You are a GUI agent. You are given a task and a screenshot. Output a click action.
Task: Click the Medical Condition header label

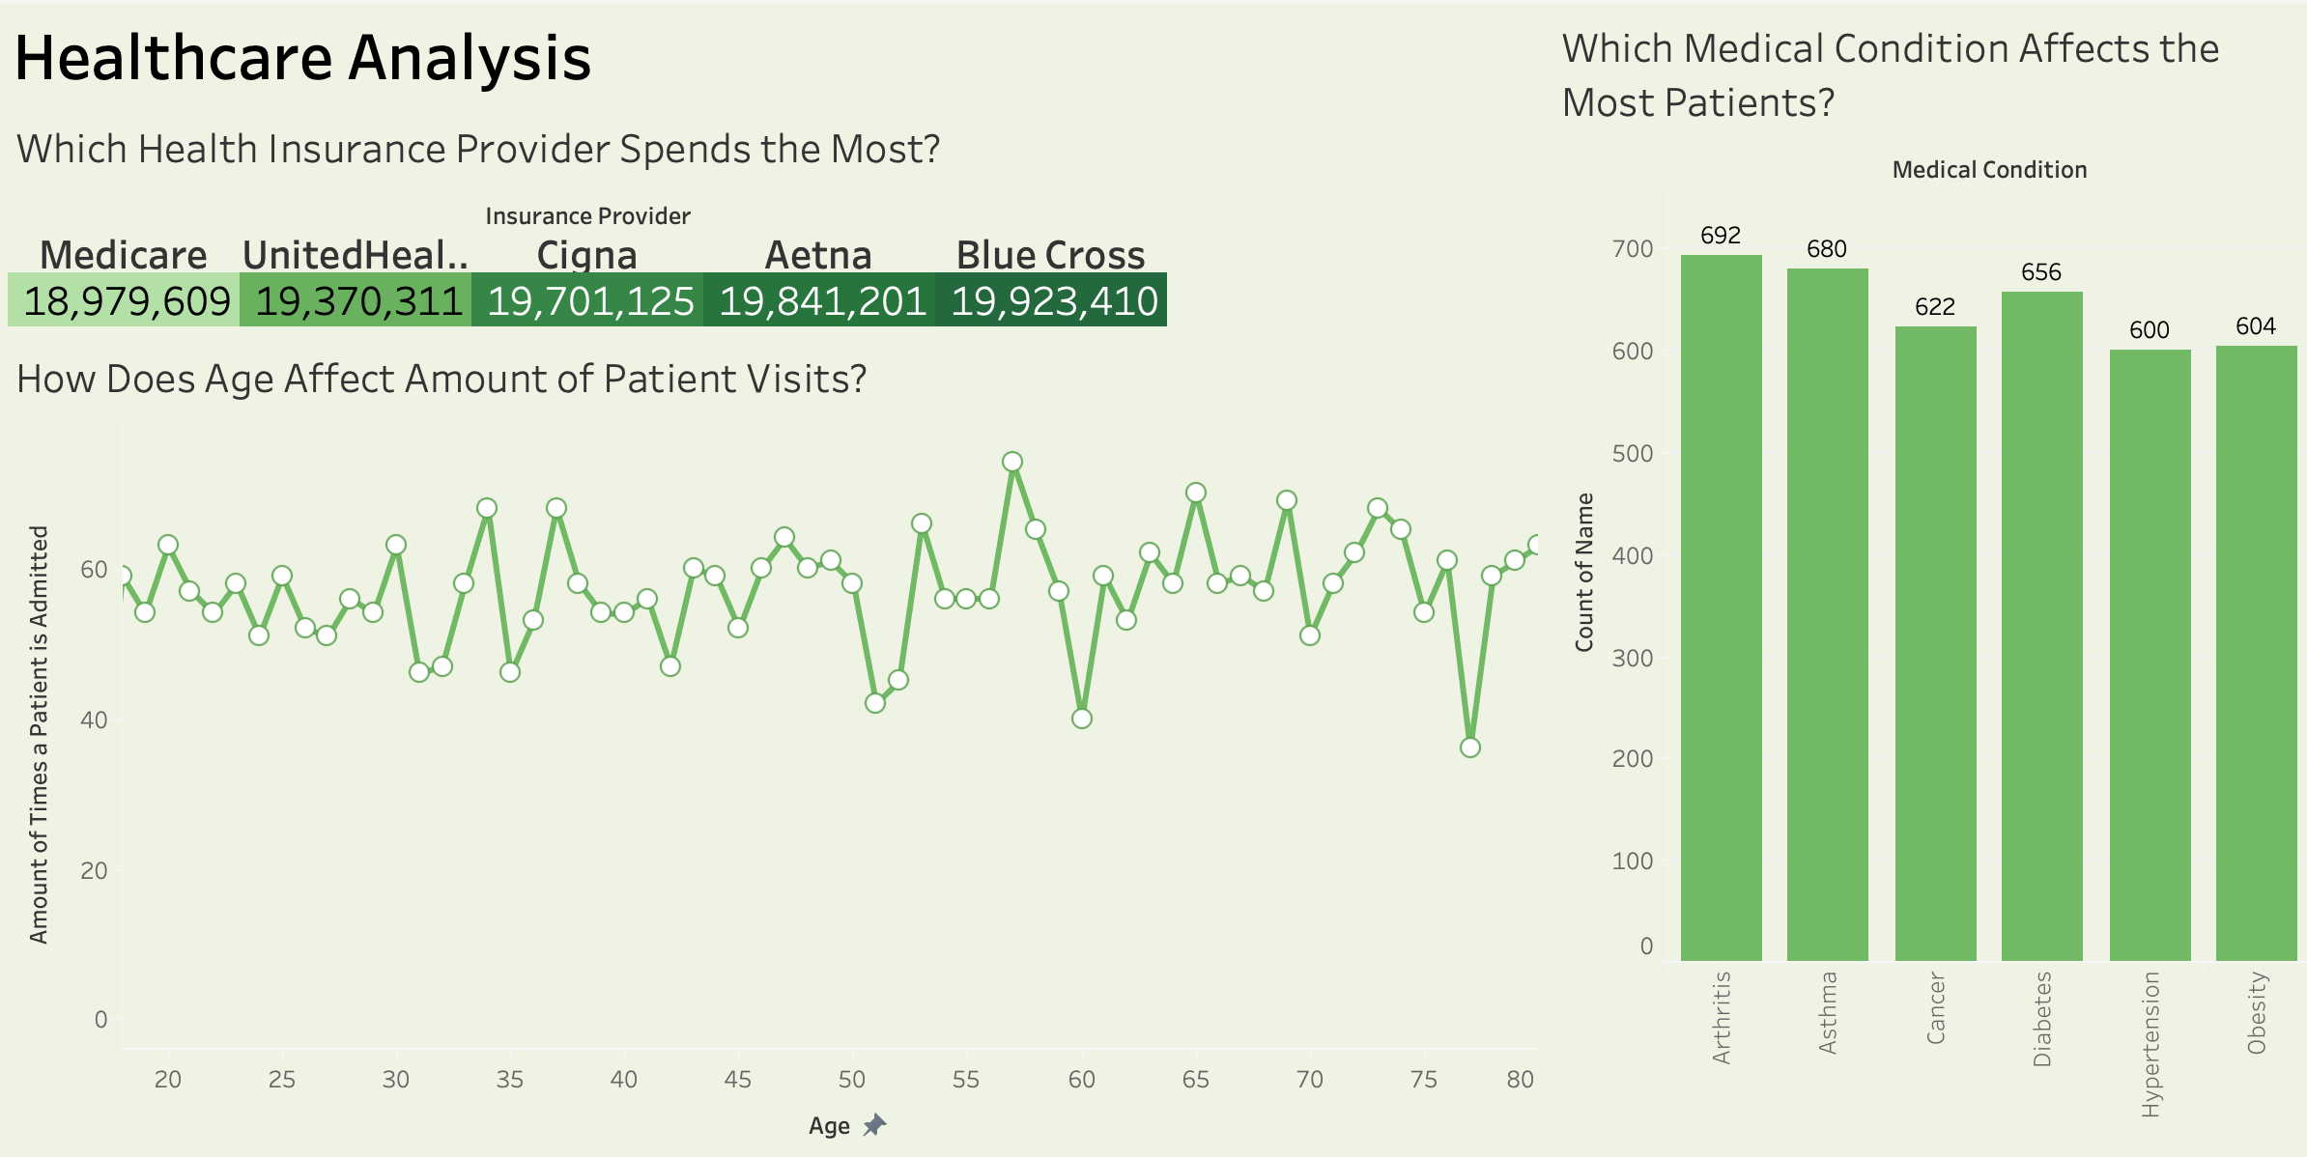click(1989, 170)
